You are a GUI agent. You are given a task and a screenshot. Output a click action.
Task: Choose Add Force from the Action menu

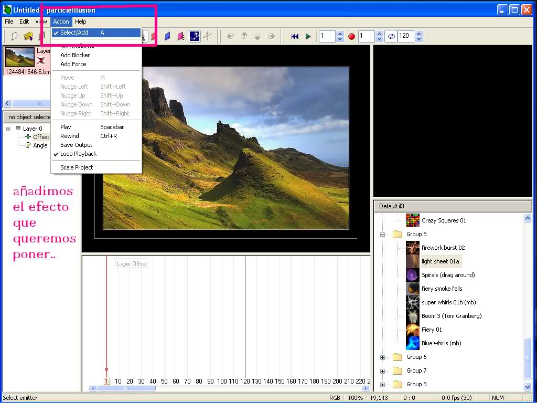pyautogui.click(x=96, y=63)
